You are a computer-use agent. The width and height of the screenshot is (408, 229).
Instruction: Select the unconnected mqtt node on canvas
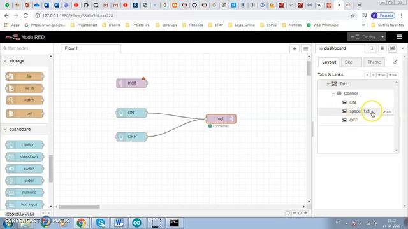[132, 83]
